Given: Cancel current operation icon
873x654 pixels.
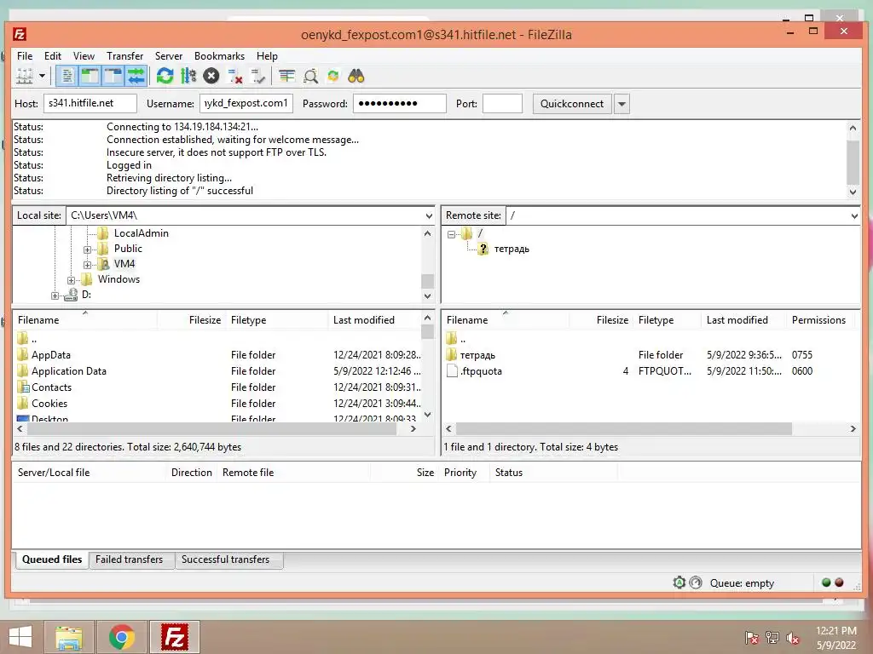Looking at the screenshot, I should pos(211,76).
